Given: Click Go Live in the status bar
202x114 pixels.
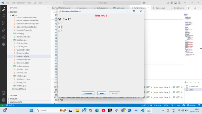Looking at the screenshot, I should [191, 105].
